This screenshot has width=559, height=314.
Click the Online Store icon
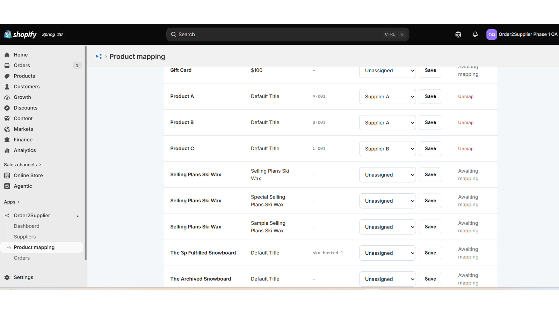click(7, 175)
